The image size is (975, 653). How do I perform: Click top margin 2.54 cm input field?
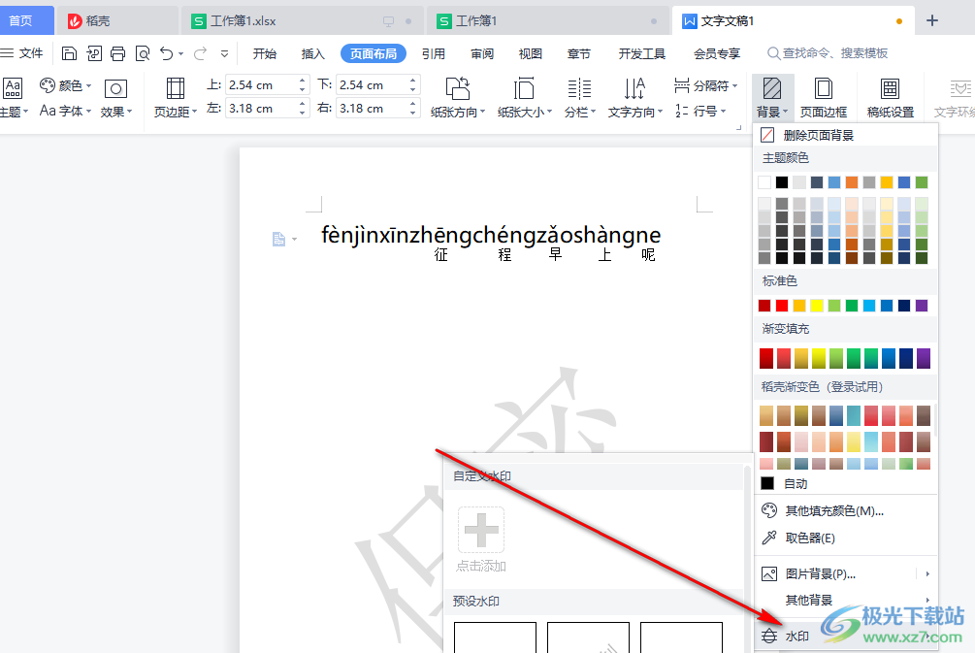tap(262, 84)
